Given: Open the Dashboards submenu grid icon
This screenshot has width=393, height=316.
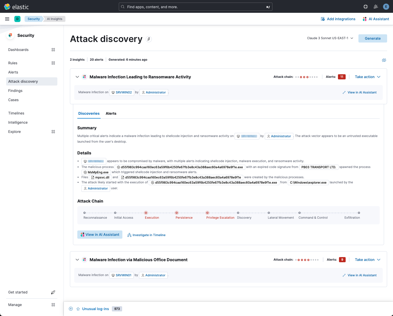Looking at the screenshot, I should click(x=53, y=50).
